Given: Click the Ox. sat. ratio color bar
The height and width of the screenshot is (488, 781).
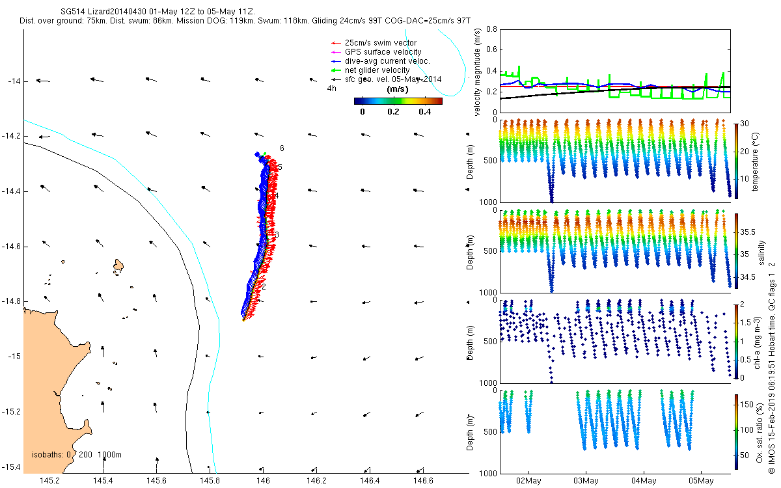Looking at the screenshot, I should pyautogui.click(x=735, y=430).
